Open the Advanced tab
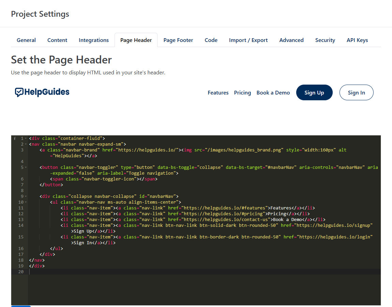The width and height of the screenshot is (392, 307). (x=291, y=40)
